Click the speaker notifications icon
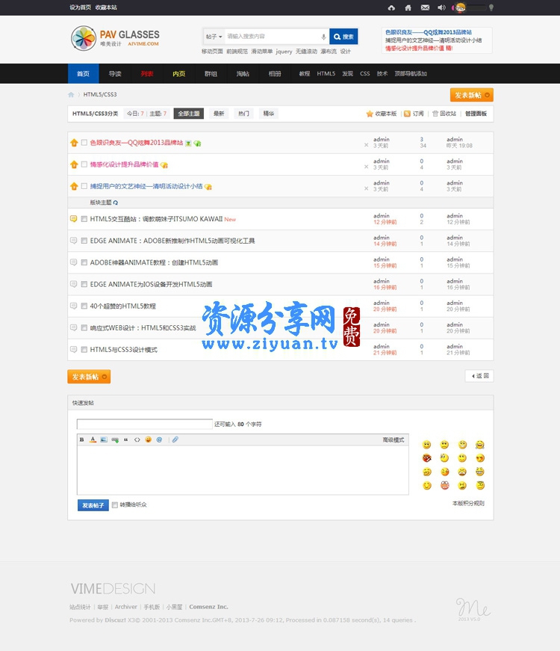 tap(442, 7)
